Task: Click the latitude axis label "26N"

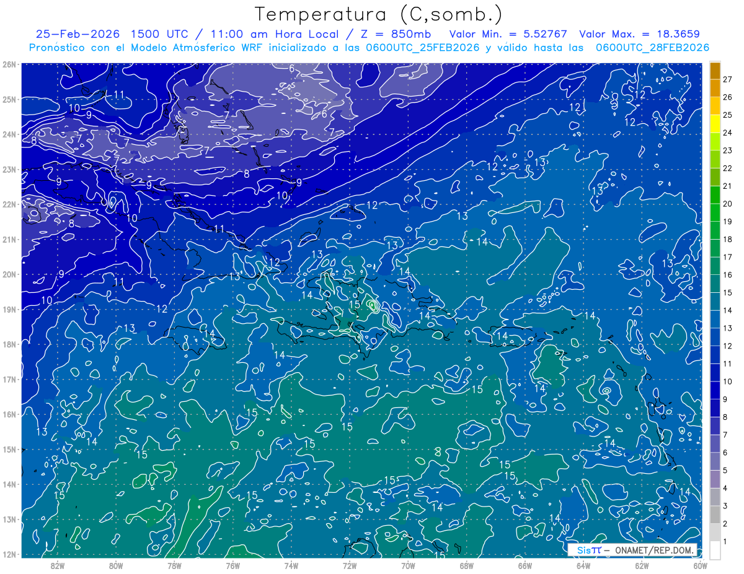Action: tap(9, 64)
